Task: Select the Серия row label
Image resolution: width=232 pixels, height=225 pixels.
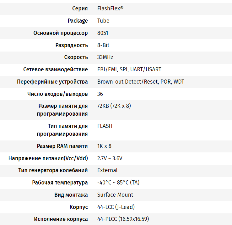Action: click(80, 8)
